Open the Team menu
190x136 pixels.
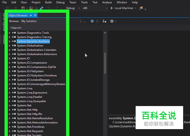pos(73,2)
